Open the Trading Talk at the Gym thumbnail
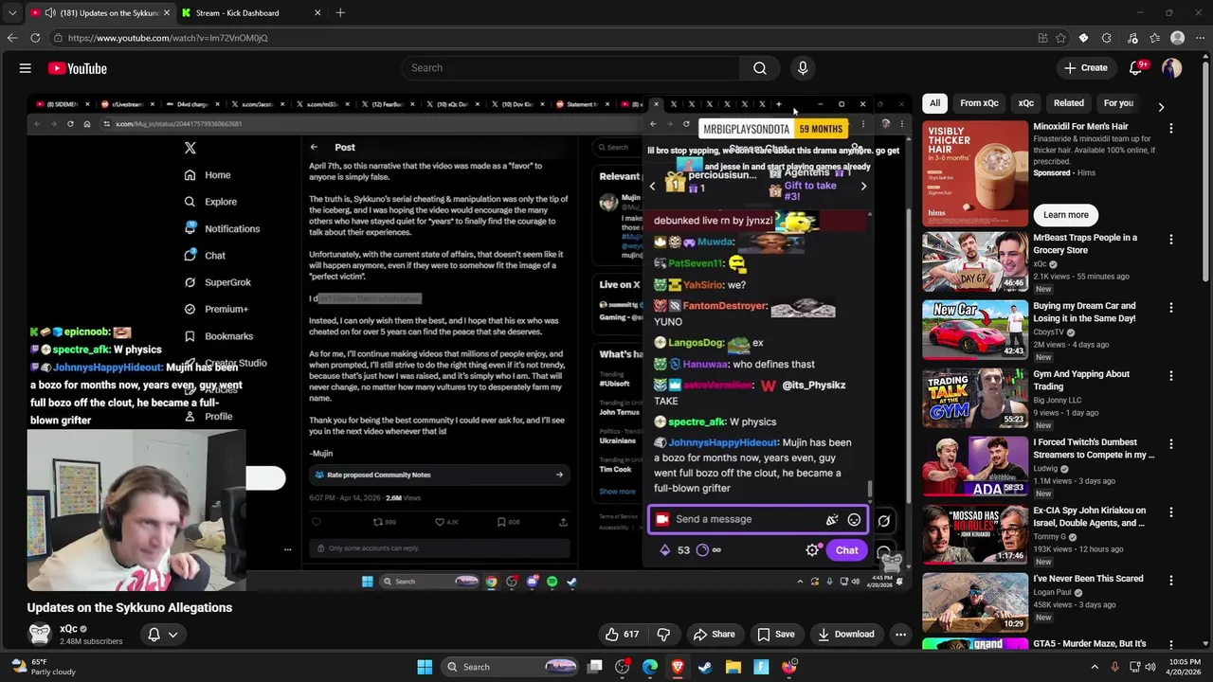 (975, 399)
